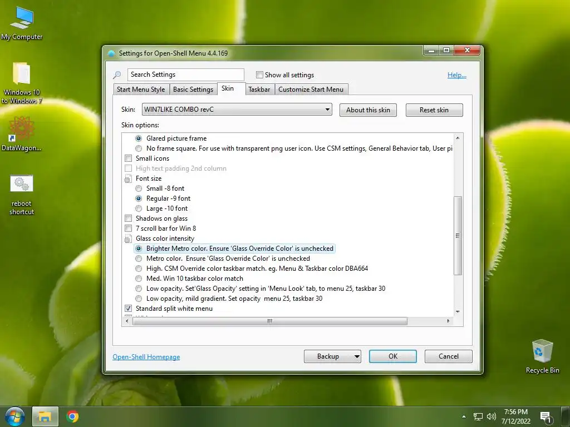Click the Font size group gear icon
This screenshot has height=427, width=570.
point(127,178)
